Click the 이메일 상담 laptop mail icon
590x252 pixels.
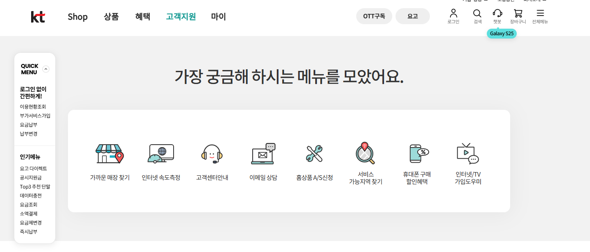pyautogui.click(x=263, y=154)
